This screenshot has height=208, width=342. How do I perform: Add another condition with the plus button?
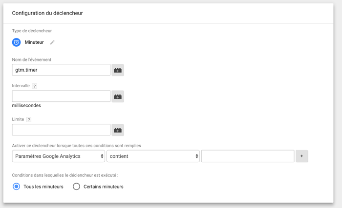[x=302, y=156]
